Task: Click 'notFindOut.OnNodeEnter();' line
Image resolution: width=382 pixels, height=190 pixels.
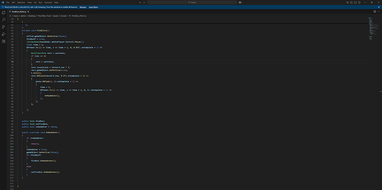Action: coord(45,172)
